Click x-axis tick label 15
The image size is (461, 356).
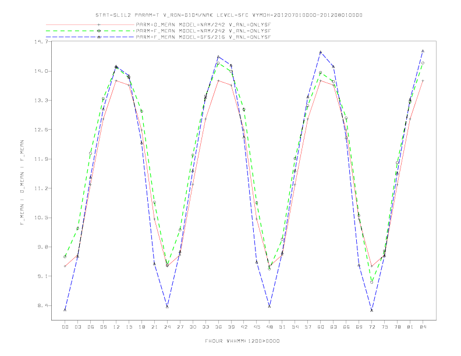(x=129, y=327)
